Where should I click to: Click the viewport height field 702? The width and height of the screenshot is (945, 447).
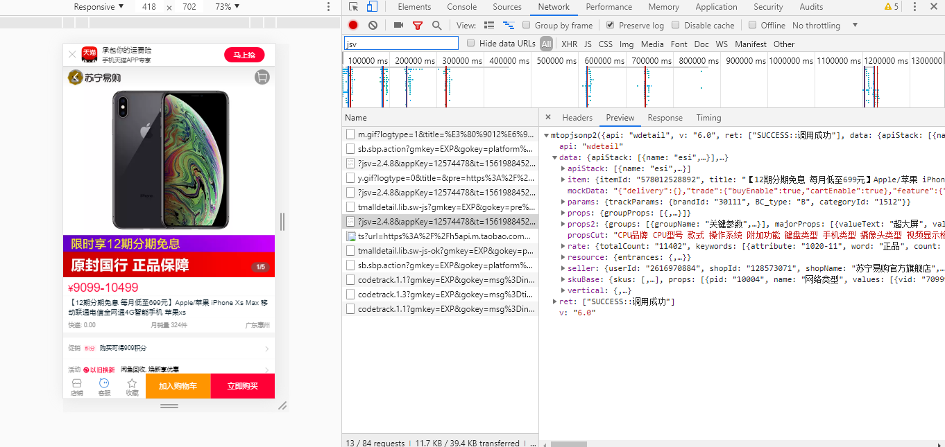pos(189,7)
